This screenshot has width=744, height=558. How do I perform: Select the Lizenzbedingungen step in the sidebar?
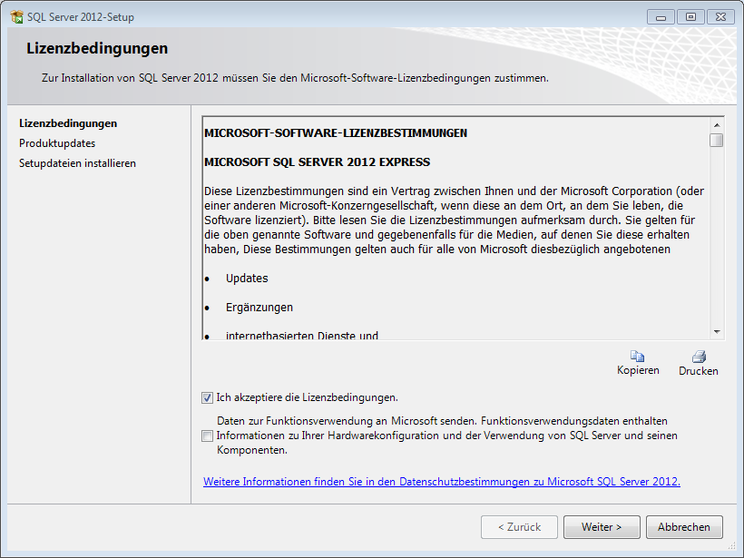pos(68,123)
